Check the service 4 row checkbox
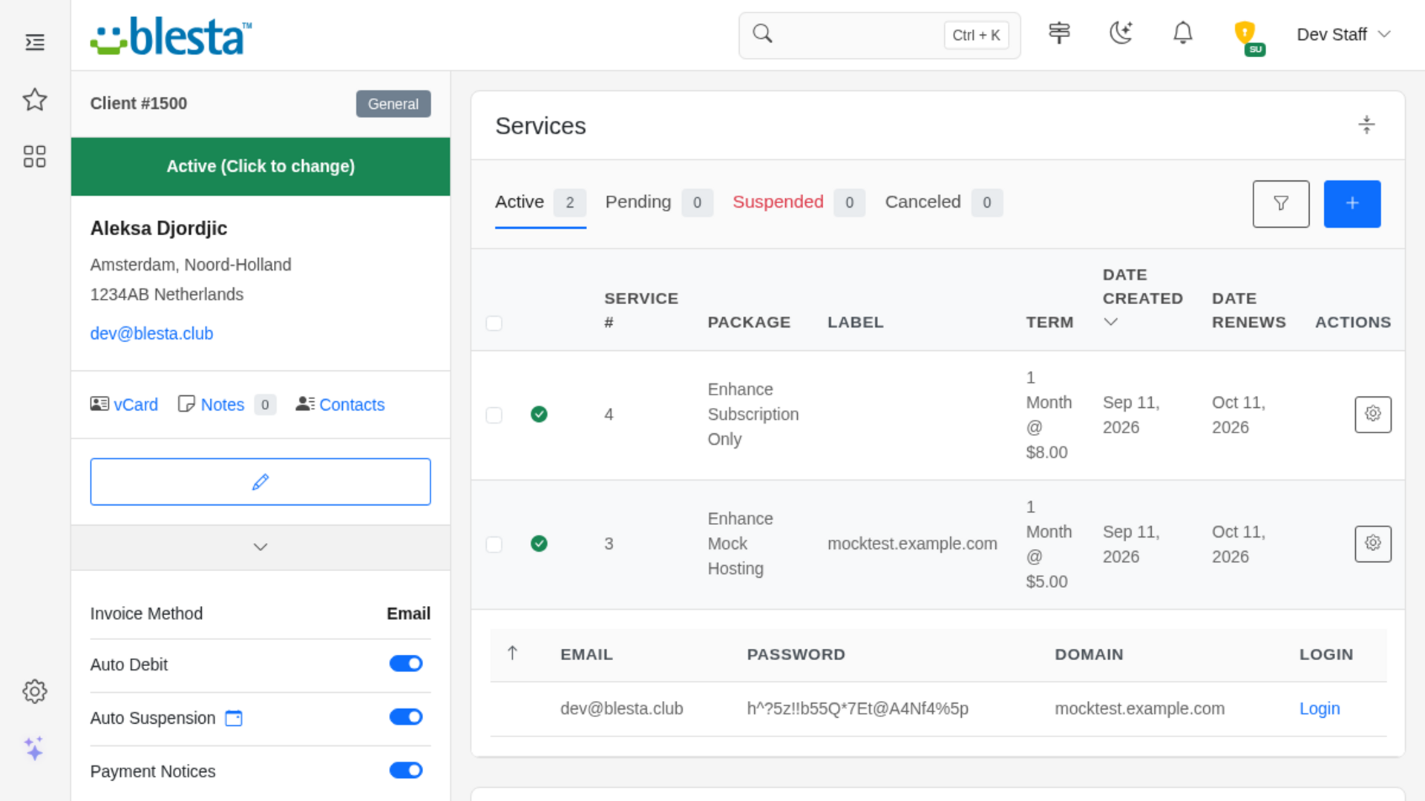Screen dimensions: 1425x801 pyautogui.click(x=494, y=415)
